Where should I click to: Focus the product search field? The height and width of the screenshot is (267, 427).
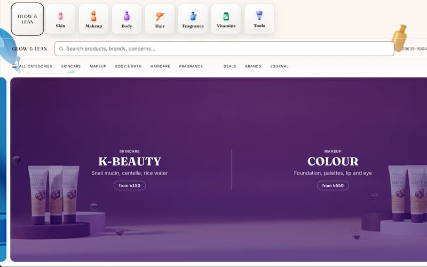224,49
